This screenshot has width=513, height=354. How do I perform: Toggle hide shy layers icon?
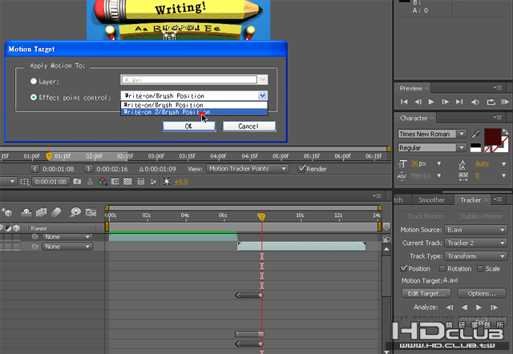click(x=26, y=212)
